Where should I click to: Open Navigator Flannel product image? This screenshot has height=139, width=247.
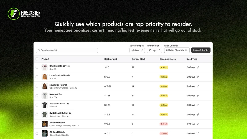pyautogui.click(x=44, y=86)
